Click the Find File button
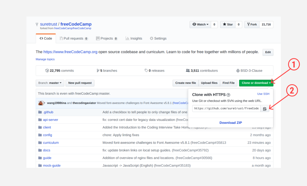 pos(228,83)
